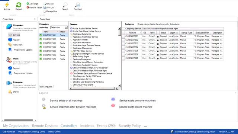This screenshot has width=238, height=134.
Task: Select computer CUXEN65TS04 in list
Action: (x=53, y=47)
